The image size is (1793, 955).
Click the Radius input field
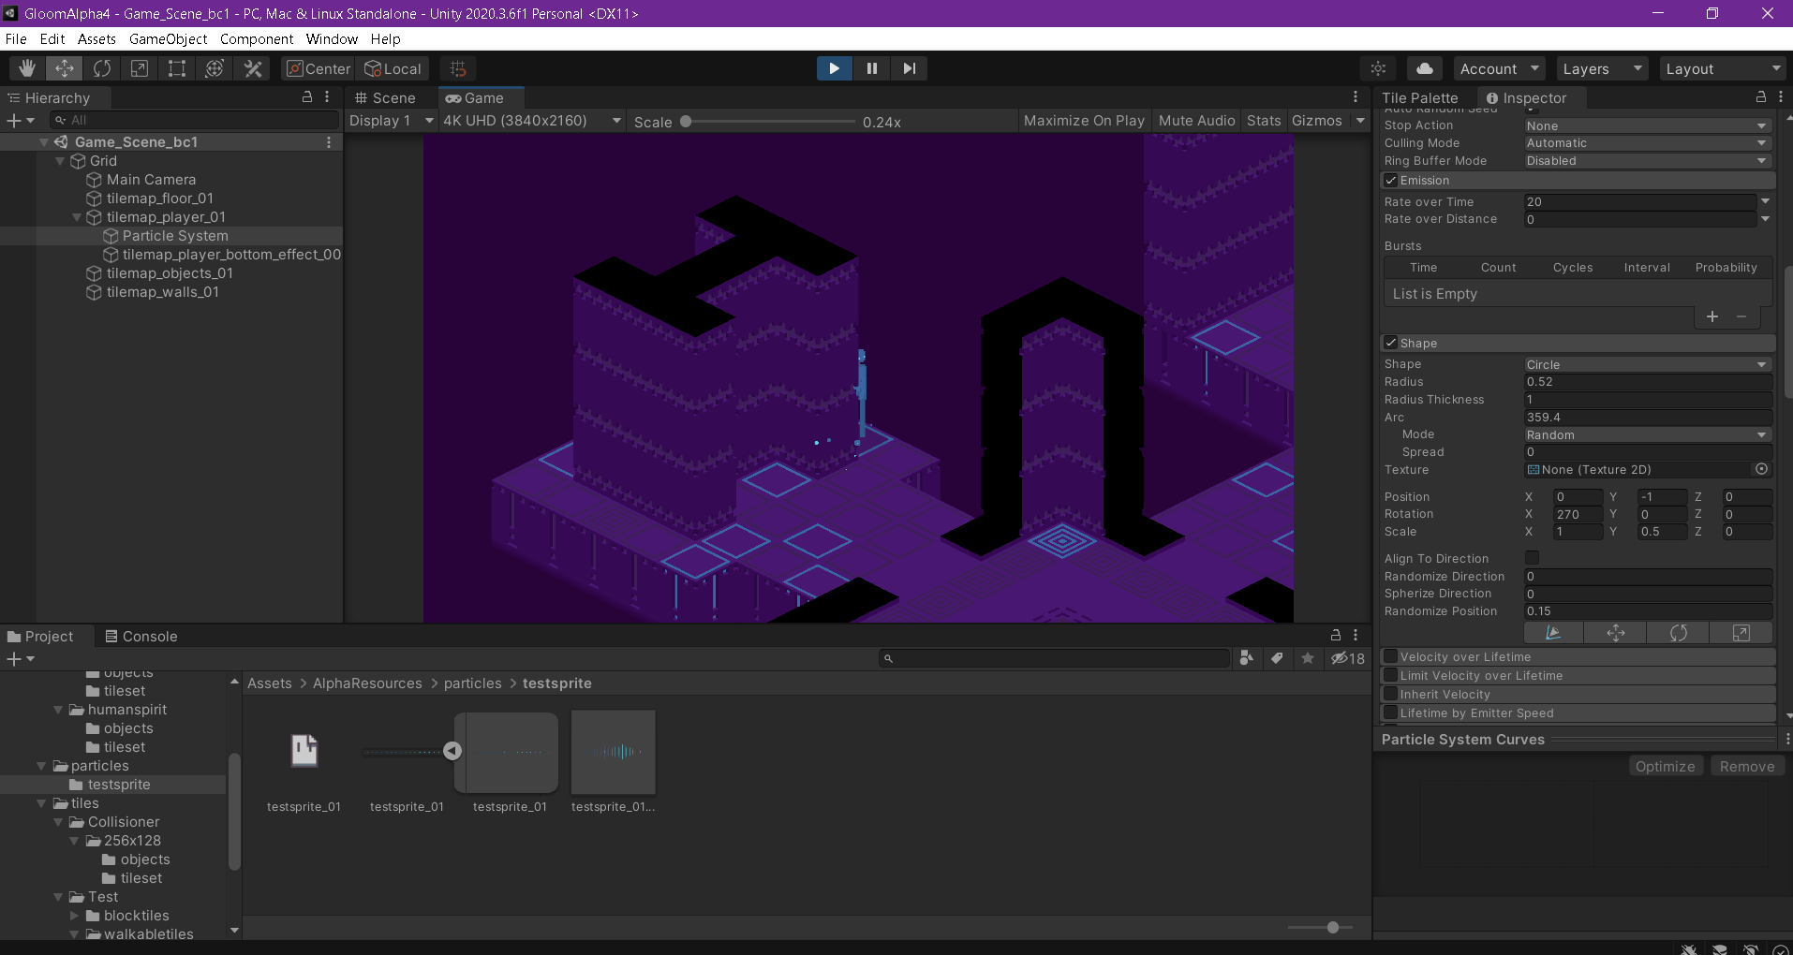pyautogui.click(x=1646, y=382)
